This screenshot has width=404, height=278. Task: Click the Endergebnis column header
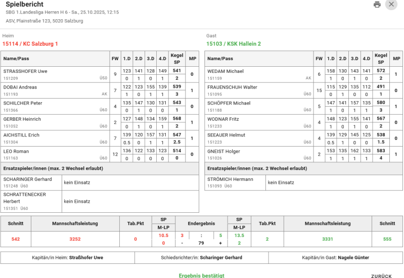pyautogui.click(x=201, y=223)
